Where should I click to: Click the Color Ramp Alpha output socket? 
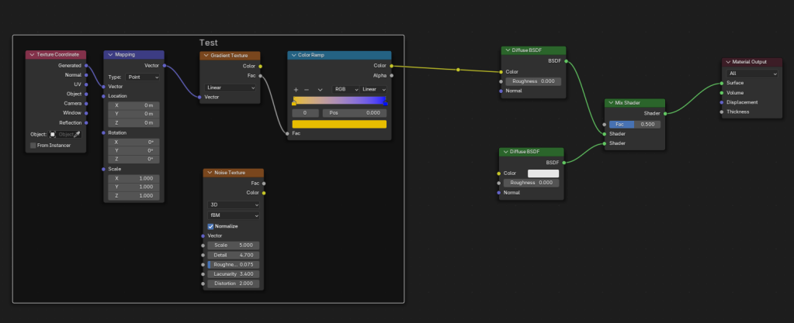pyautogui.click(x=391, y=76)
